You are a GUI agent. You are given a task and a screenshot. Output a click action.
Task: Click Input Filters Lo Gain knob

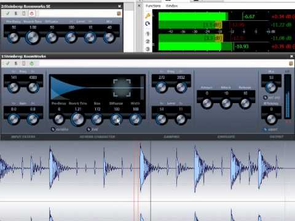(14, 119)
